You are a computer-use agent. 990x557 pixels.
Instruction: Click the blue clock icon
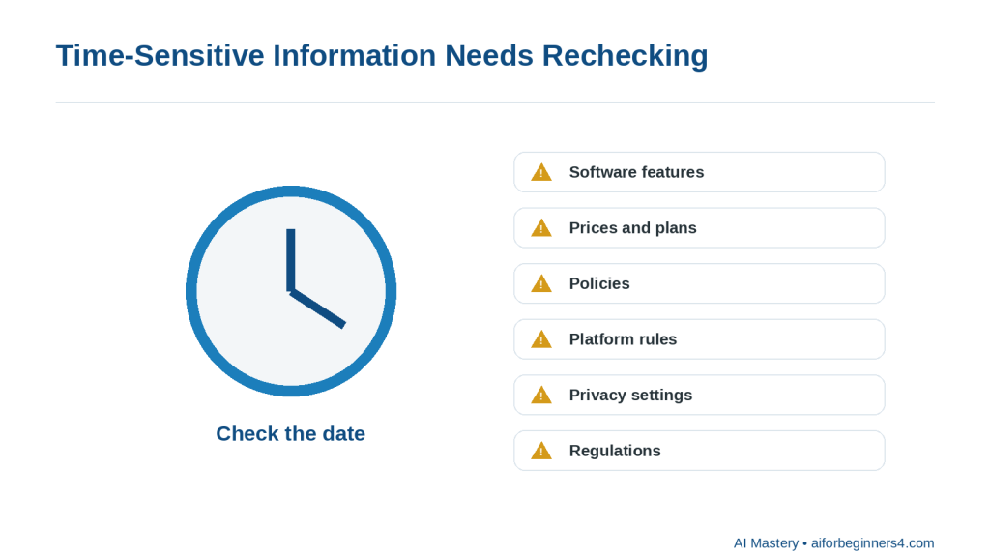pyautogui.click(x=291, y=291)
